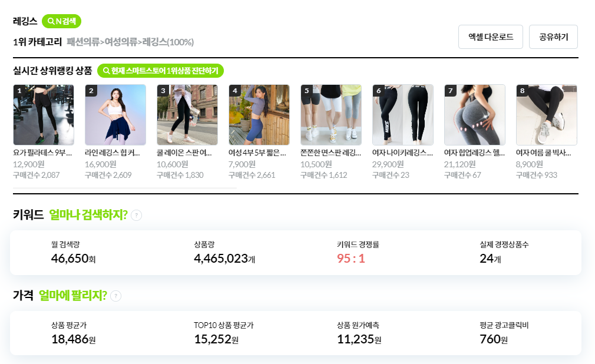Open the rank 3 쿨 레이온 스판 thumbnail
Image resolution: width=595 pixels, height=364 pixels.
pyautogui.click(x=187, y=115)
